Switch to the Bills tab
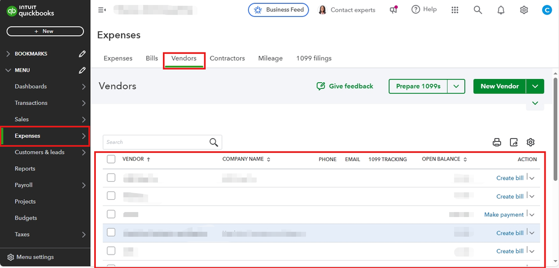The height and width of the screenshot is (268, 559). (x=152, y=58)
